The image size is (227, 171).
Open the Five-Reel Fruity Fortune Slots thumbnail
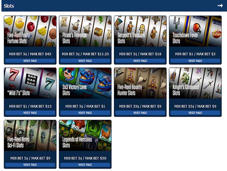tap(30, 31)
